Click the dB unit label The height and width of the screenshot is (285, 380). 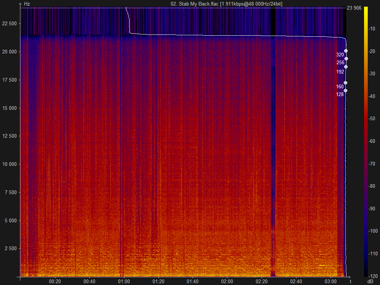tap(371, 281)
